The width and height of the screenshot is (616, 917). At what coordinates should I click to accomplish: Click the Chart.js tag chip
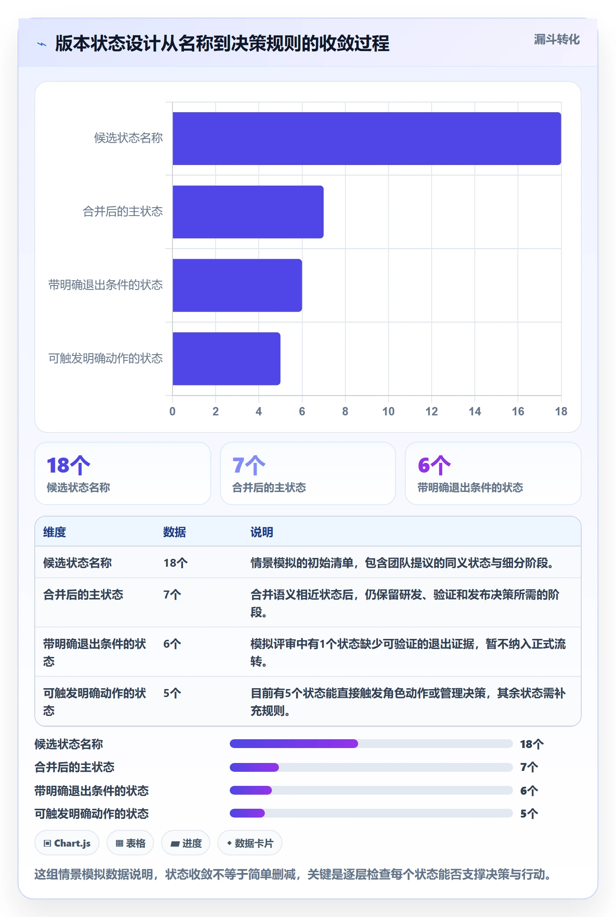(x=67, y=843)
